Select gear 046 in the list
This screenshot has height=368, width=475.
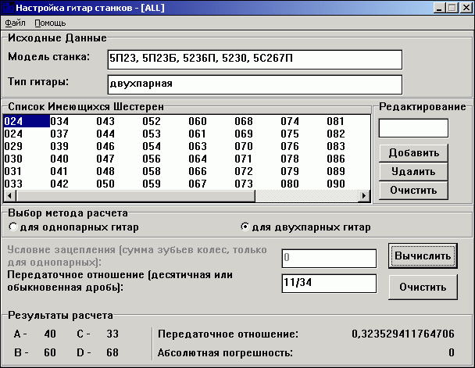105,146
